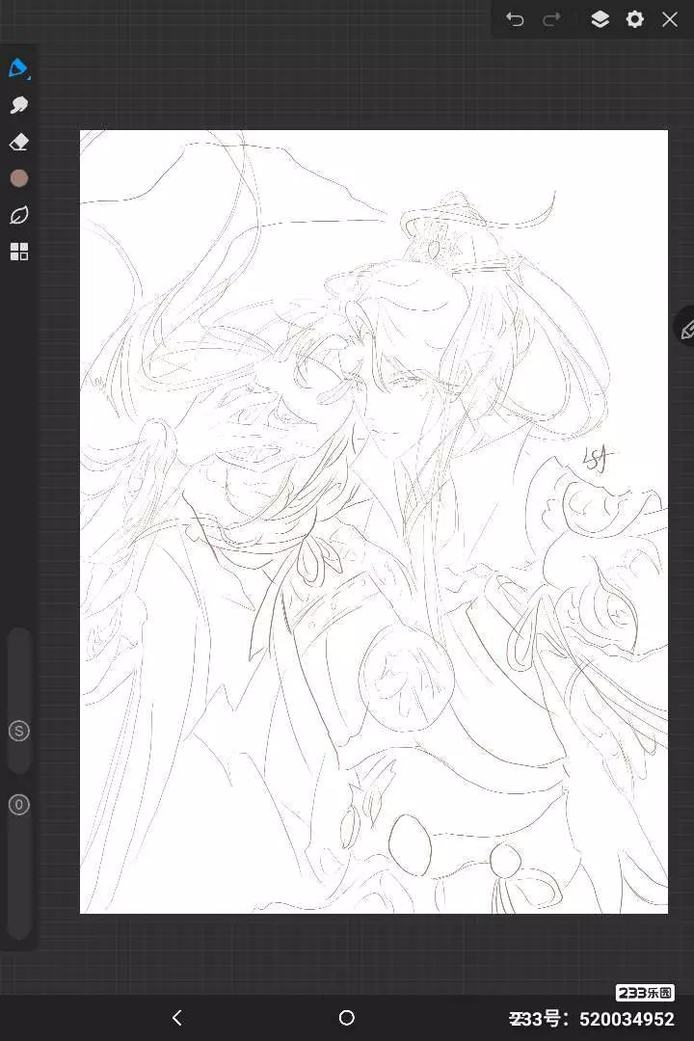Expand the pencil tab on right edge

click(x=685, y=330)
